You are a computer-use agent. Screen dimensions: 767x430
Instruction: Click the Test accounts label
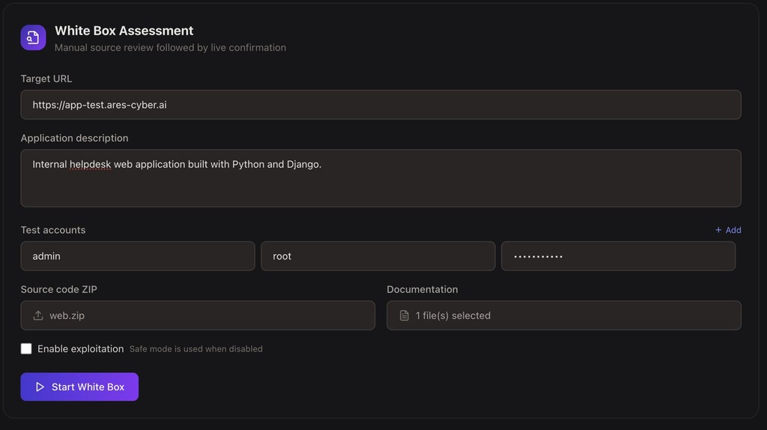[53, 230]
